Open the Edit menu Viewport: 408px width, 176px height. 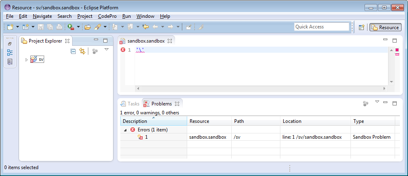(x=23, y=16)
